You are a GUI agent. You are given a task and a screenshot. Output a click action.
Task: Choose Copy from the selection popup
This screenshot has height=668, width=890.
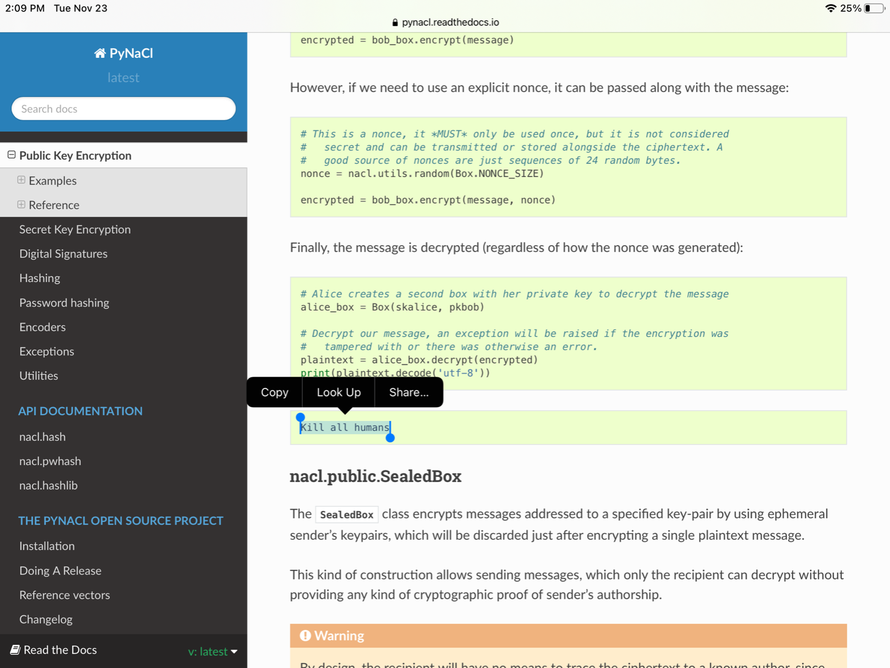(275, 392)
